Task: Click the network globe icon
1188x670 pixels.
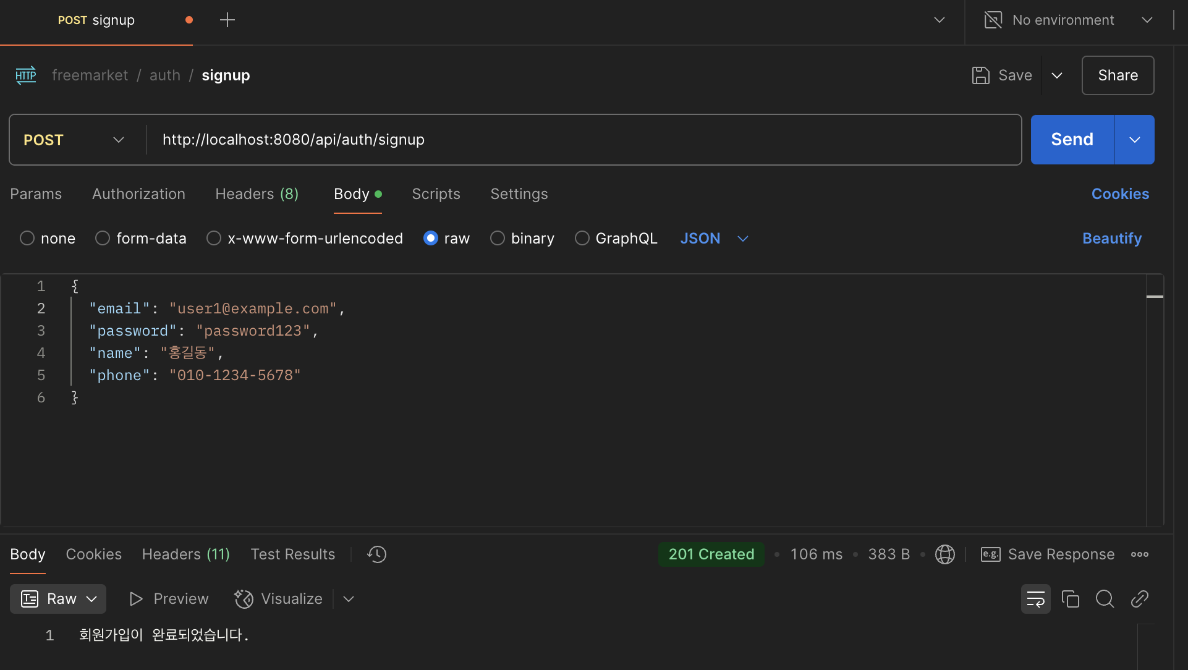Action: tap(944, 554)
